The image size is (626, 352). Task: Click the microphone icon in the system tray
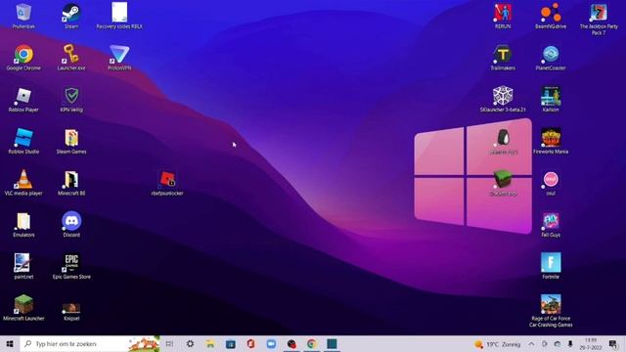pos(570,344)
